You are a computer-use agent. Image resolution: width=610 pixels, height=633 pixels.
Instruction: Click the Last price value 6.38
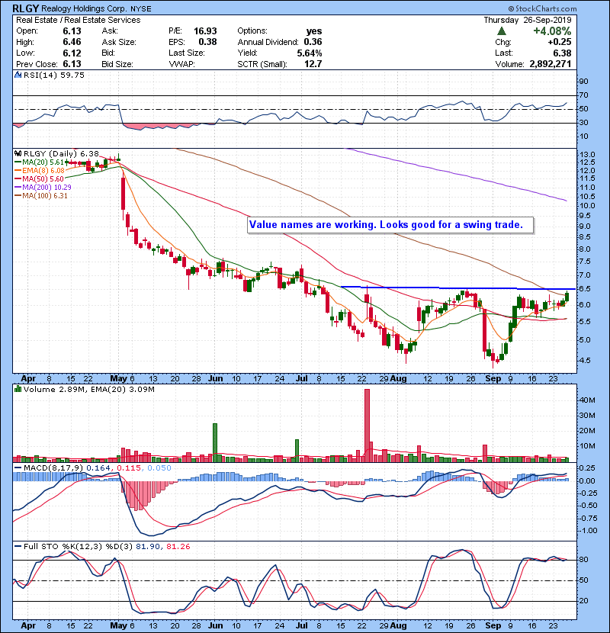(x=562, y=53)
